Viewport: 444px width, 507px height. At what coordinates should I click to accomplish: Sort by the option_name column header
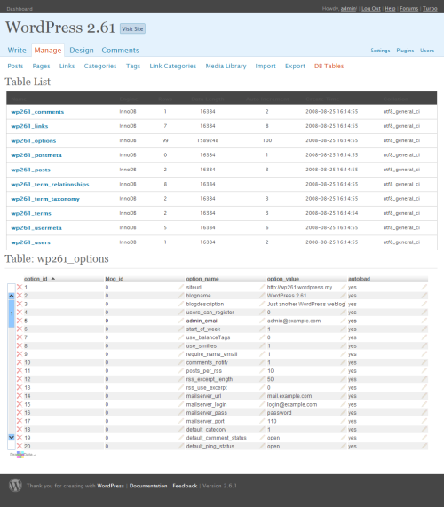pyautogui.click(x=202, y=279)
